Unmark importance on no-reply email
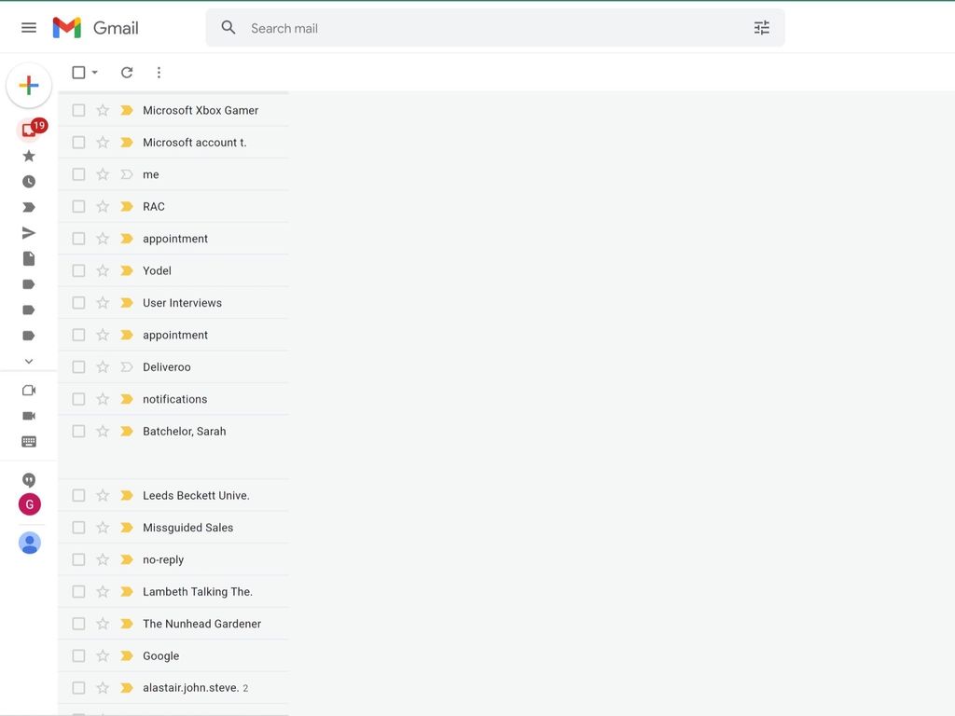955x716 pixels. pos(127,559)
